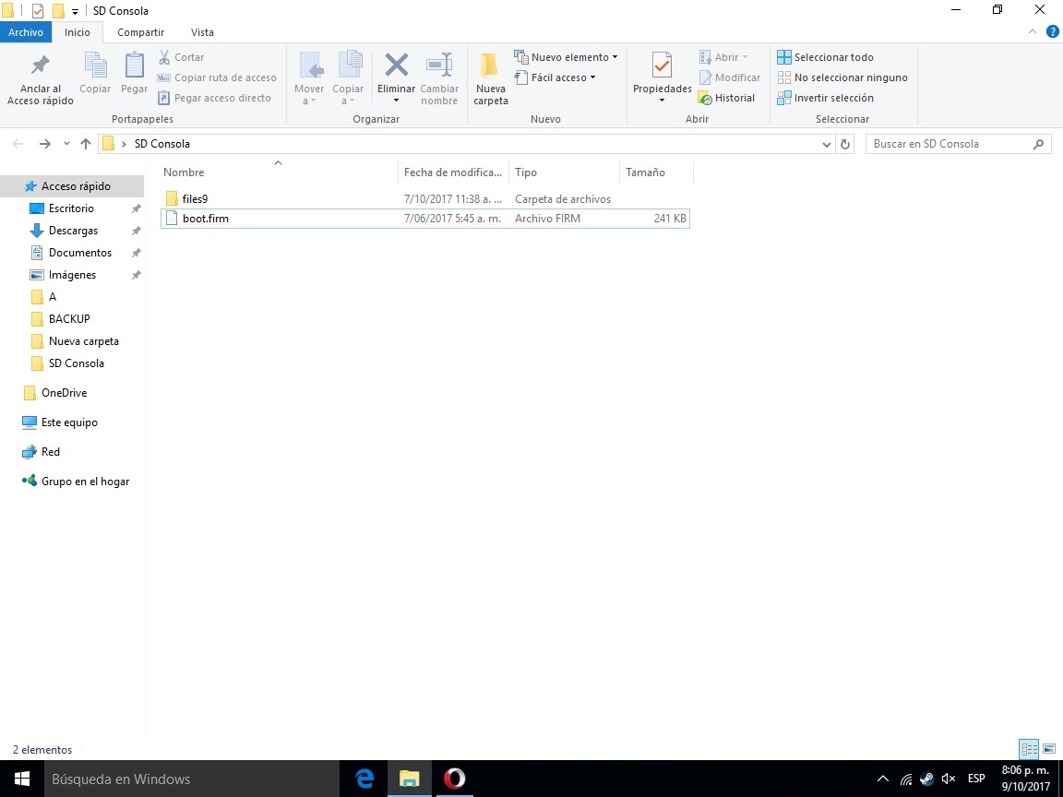Click the Eliminar delete icon
The image size is (1063, 797).
point(396,66)
